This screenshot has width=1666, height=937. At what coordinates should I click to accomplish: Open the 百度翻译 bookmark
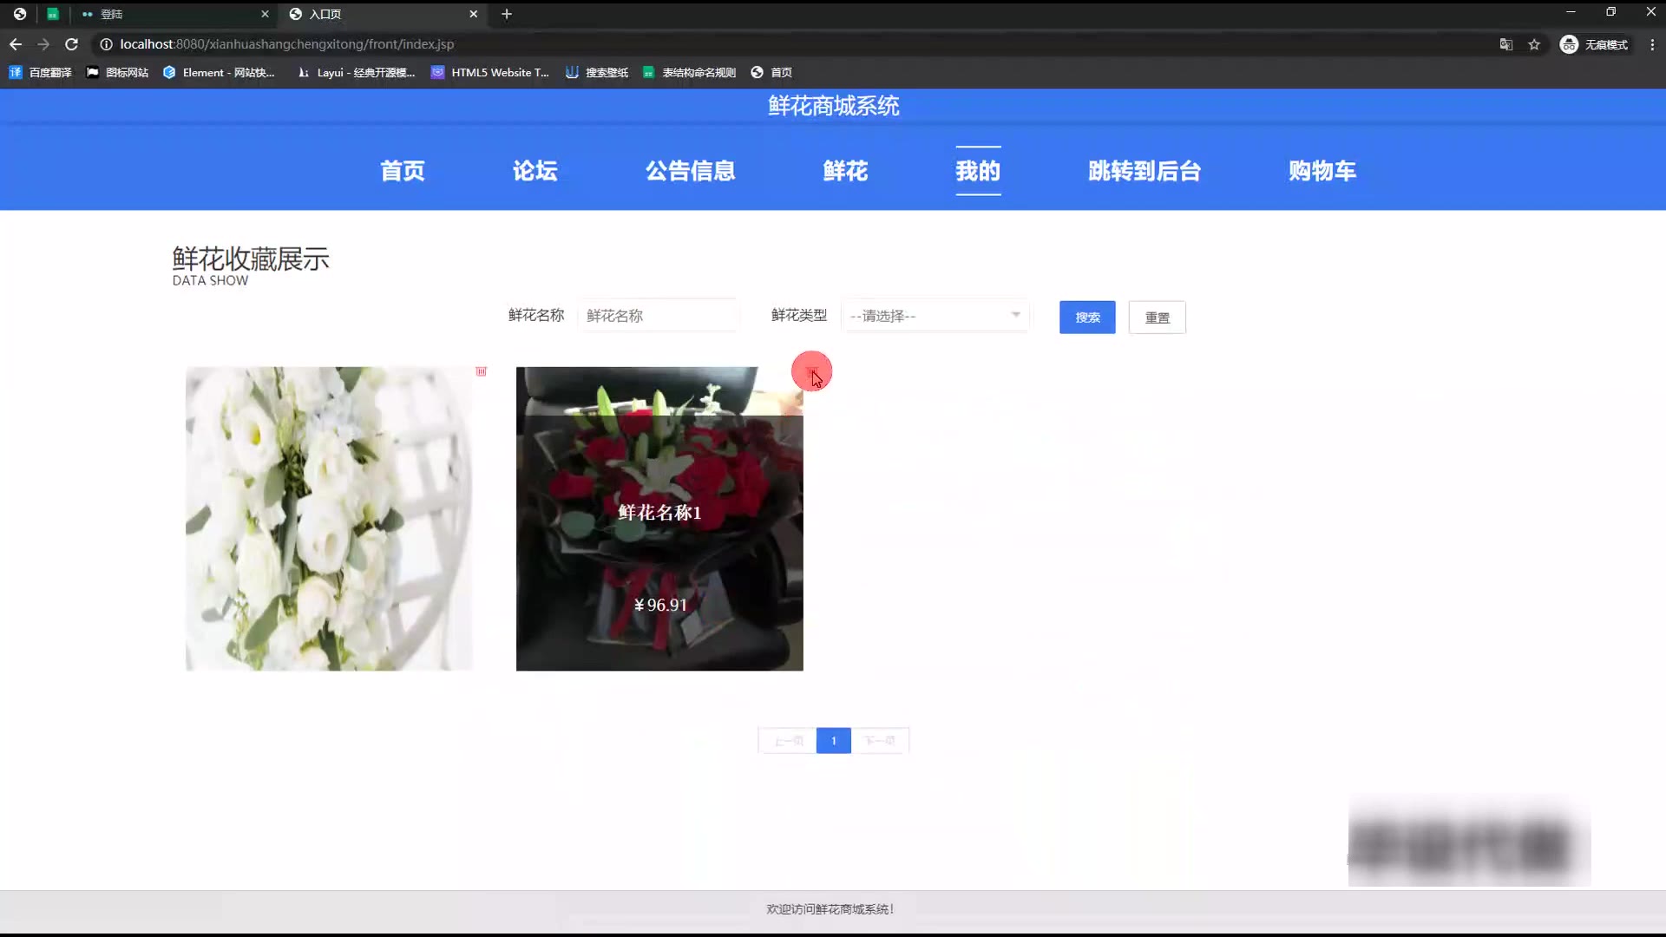tap(41, 73)
